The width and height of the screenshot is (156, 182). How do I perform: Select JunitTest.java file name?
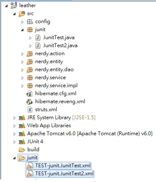click(59, 37)
